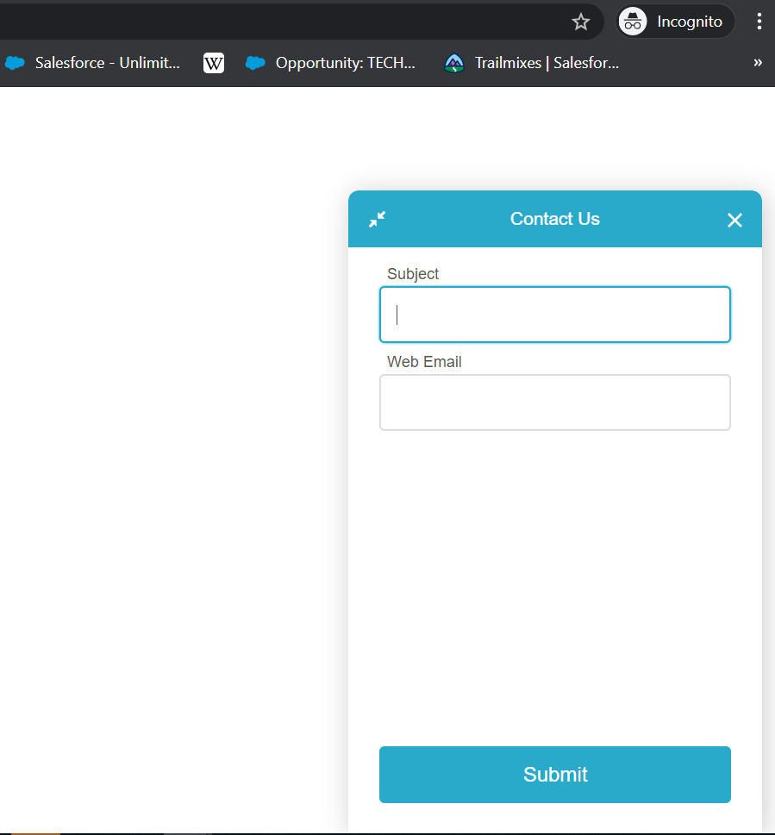Screen dimensions: 775x835
Task: Open the Wikipedia W bookmark
Action: pos(214,64)
